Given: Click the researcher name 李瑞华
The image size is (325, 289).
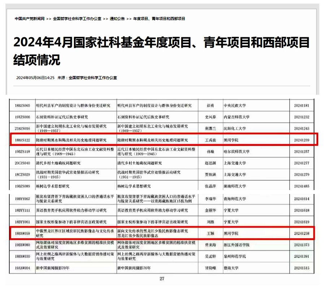Looking at the screenshot, I should tap(211, 199).
